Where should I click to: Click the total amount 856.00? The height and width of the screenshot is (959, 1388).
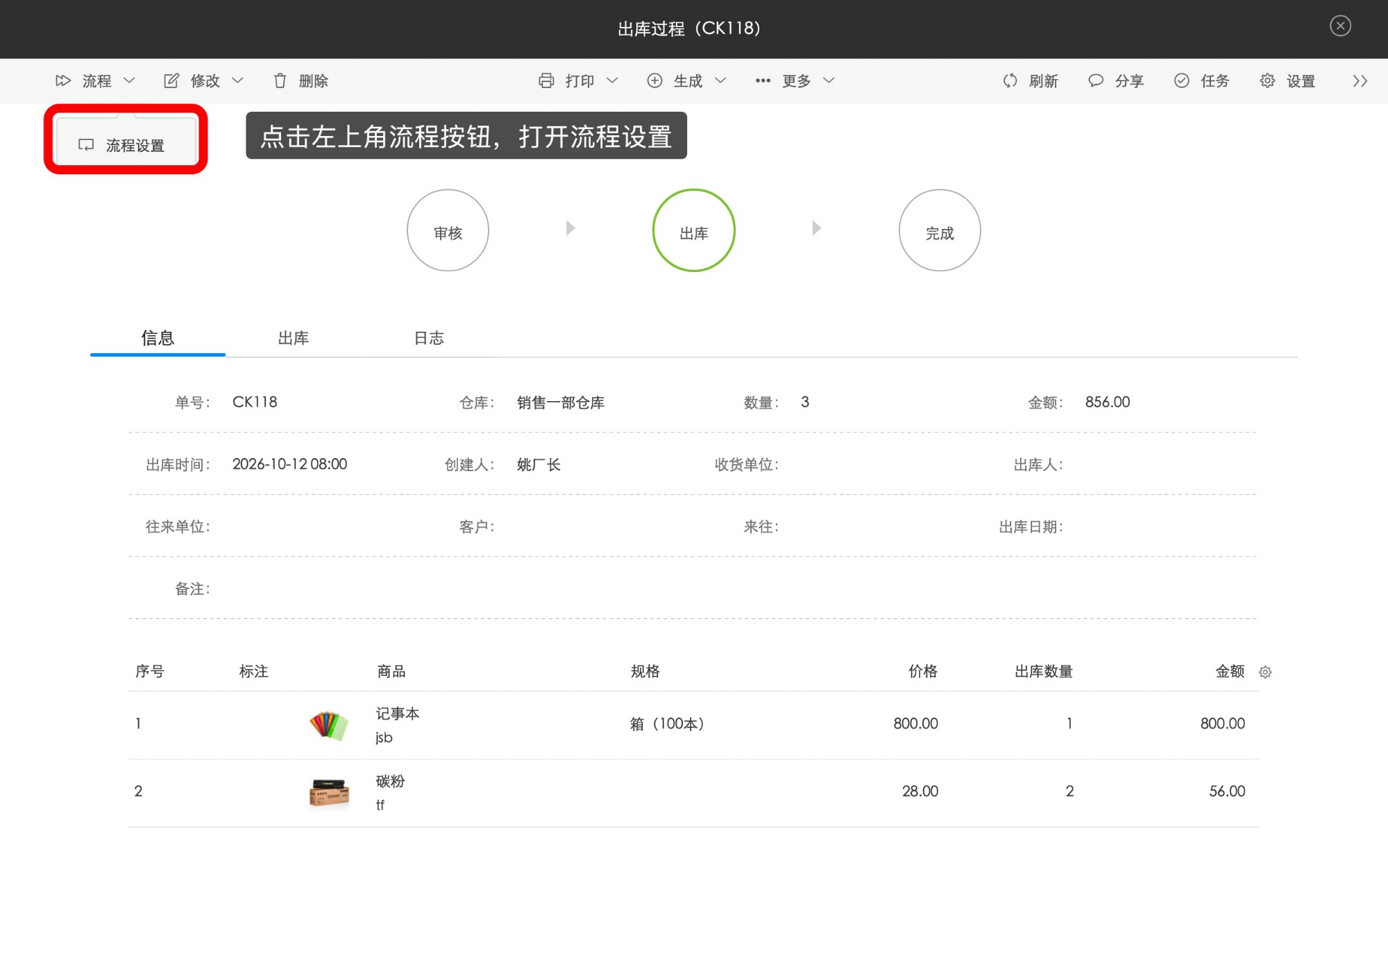(1108, 402)
